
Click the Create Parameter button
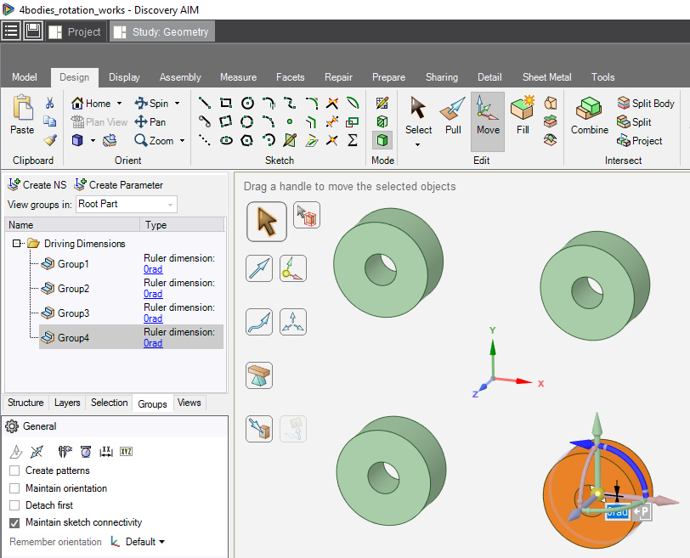tap(119, 184)
